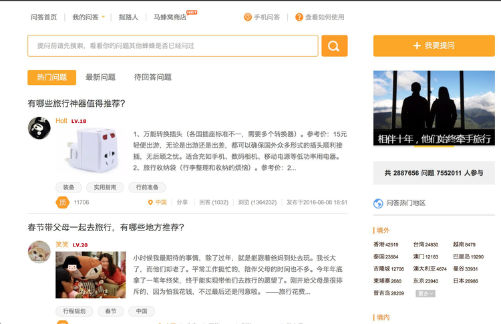Click the globe icon beside 问答热门地区
This screenshot has height=324, width=501.
379,203
